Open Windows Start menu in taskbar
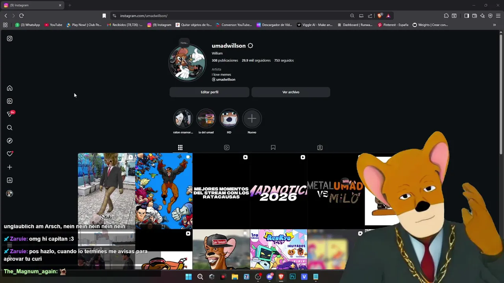The image size is (504, 283). coord(189,277)
